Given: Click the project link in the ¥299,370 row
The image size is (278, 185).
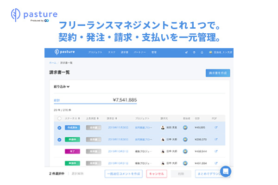Looking at the screenshot, I should tap(144, 139).
